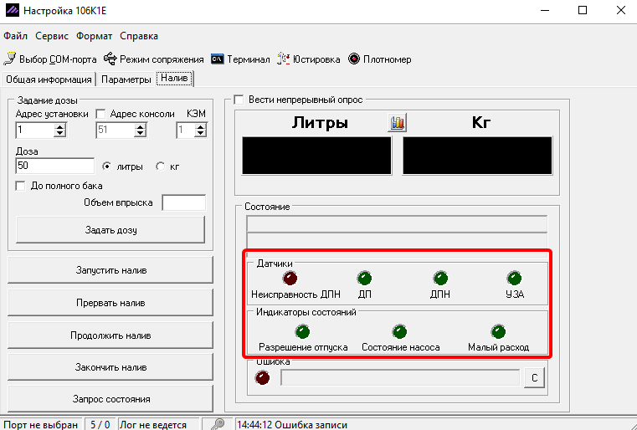This screenshot has width=637, height=430.
Task: Open the COM port selection tool
Action: pos(50,59)
